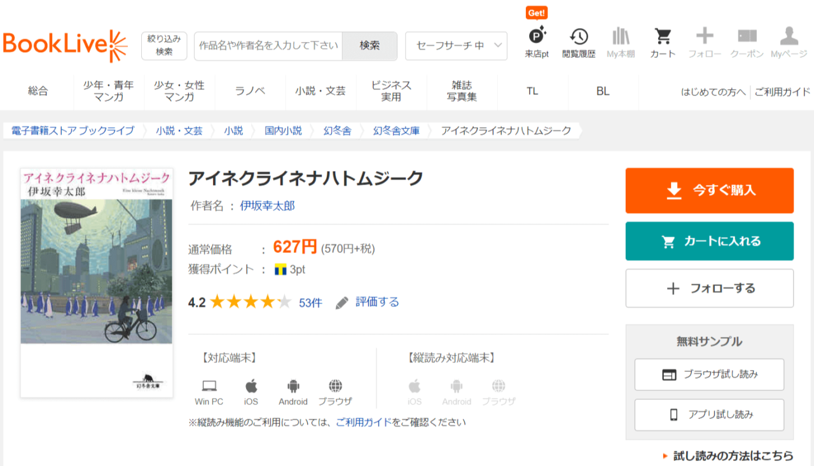Image resolution: width=814 pixels, height=466 pixels.
Task: Open the 総合 category tab
Action: 38,91
